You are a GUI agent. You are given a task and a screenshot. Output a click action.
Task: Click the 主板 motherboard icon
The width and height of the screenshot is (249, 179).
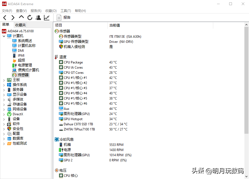tap(9, 80)
